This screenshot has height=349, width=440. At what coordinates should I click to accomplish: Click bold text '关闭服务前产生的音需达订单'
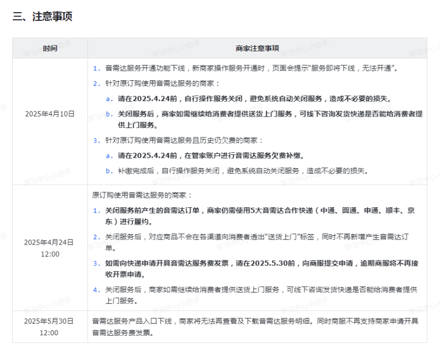click(x=152, y=210)
